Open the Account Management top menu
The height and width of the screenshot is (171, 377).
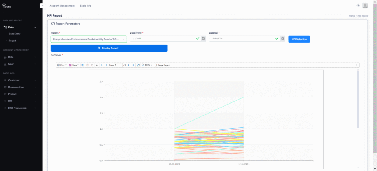pyautogui.click(x=62, y=6)
